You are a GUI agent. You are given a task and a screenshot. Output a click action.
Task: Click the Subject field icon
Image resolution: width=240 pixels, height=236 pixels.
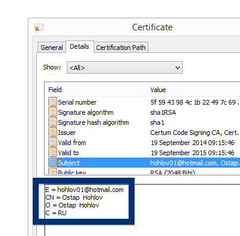point(52,163)
